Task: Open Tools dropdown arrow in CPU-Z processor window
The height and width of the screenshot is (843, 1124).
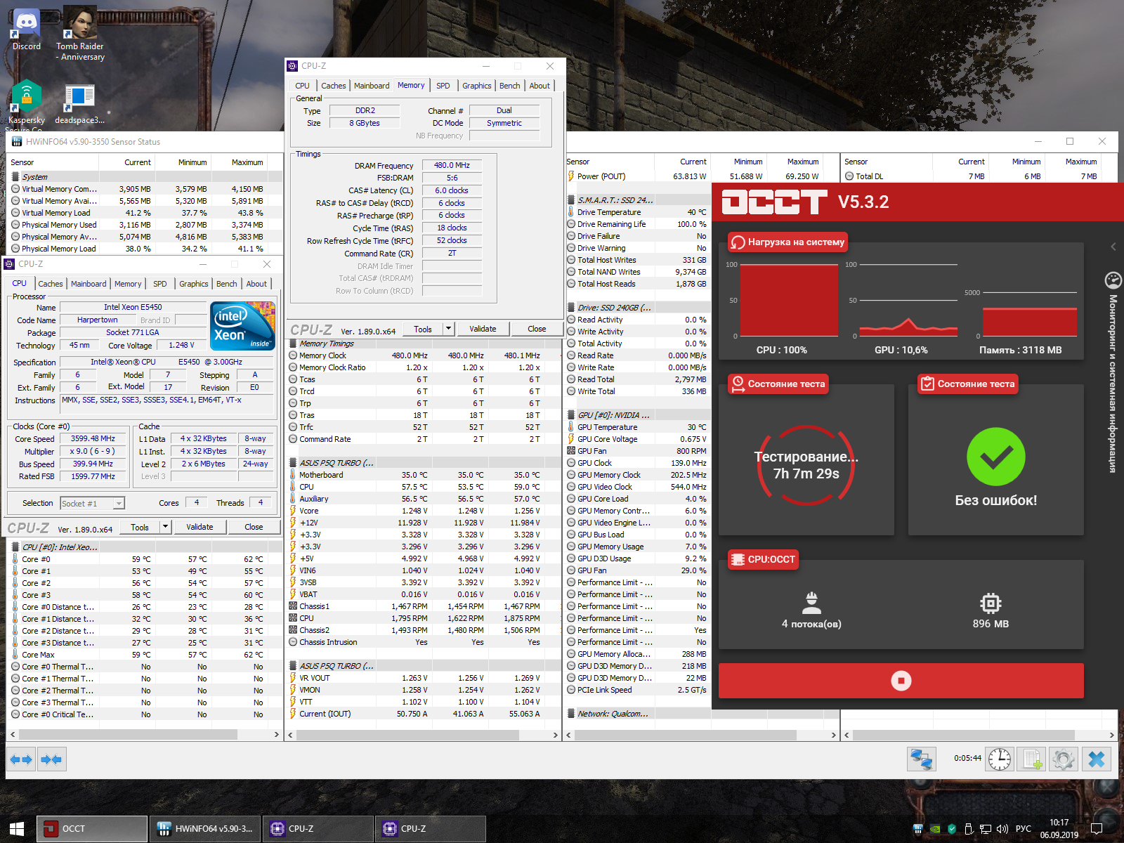Action: point(165,527)
